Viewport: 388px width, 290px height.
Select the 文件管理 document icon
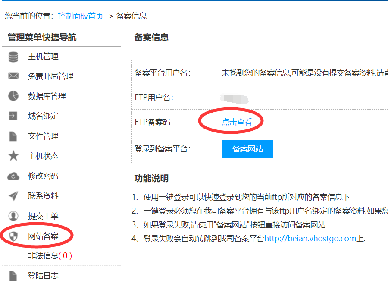click(x=14, y=136)
